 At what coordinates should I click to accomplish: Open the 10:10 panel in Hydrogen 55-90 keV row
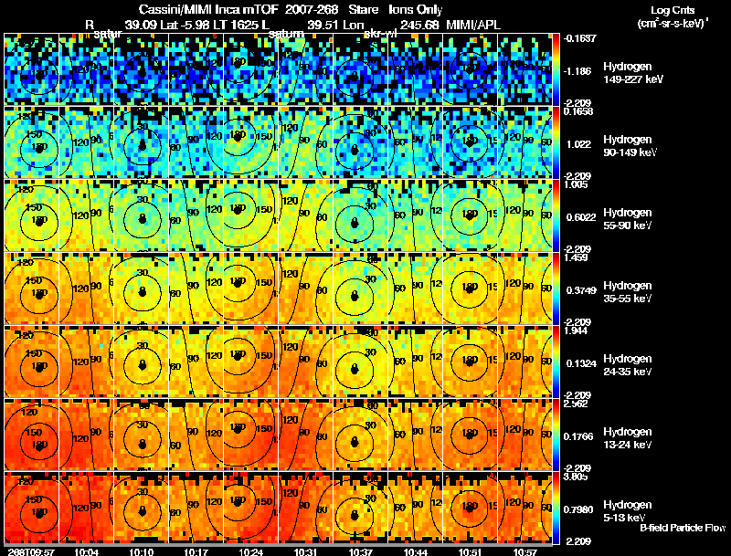(x=142, y=215)
